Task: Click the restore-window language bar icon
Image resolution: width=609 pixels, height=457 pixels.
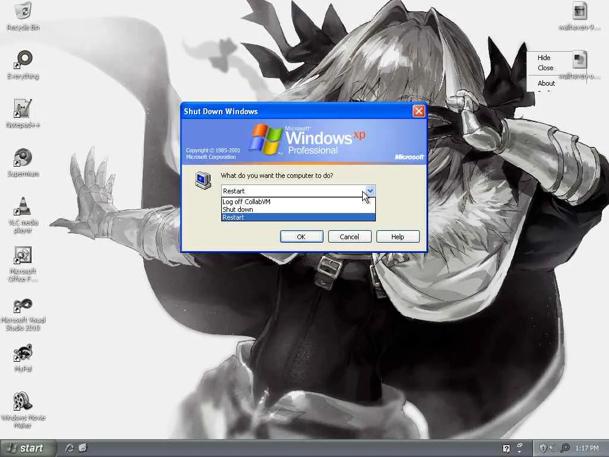Action: tap(520, 445)
